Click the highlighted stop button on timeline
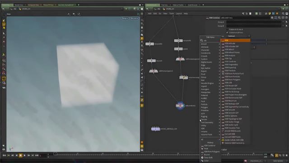The height and width of the screenshot is (163, 289). click(x=20, y=155)
